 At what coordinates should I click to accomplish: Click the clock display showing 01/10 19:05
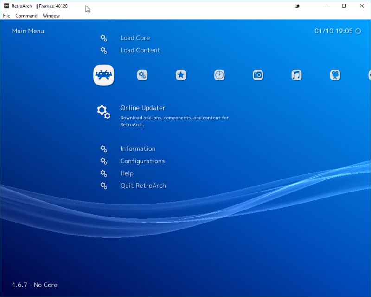(x=338, y=31)
